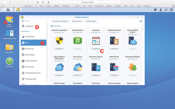This screenshot has width=175, height=109.
Task: Install the Calendar package
Action: pyautogui.click(x=96, y=49)
